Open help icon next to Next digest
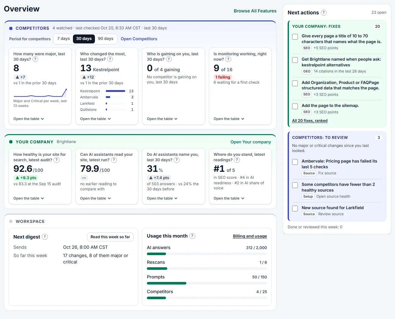This screenshot has height=319, width=395. [45, 237]
